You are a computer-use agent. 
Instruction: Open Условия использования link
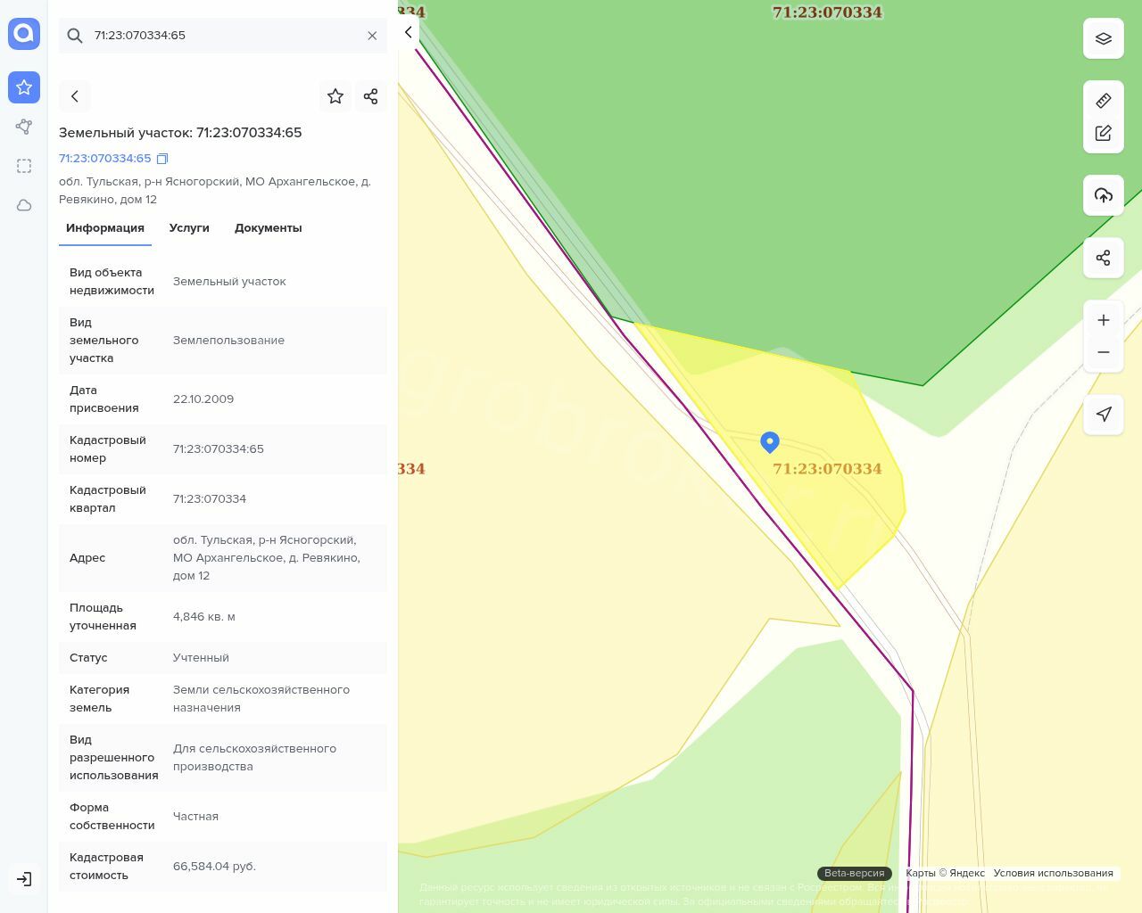click(x=1053, y=873)
